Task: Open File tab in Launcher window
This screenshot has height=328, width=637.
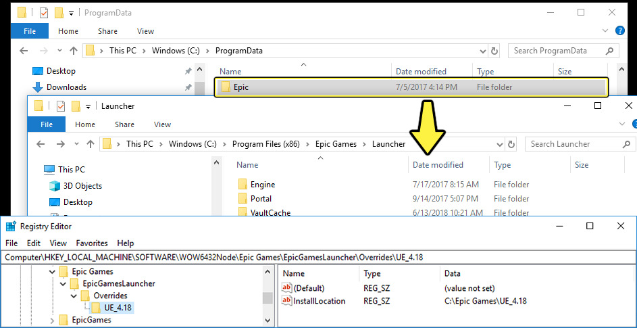Action: (x=47, y=124)
